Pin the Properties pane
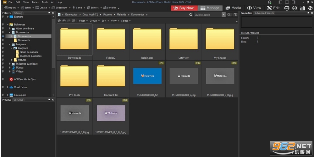 [308, 13]
